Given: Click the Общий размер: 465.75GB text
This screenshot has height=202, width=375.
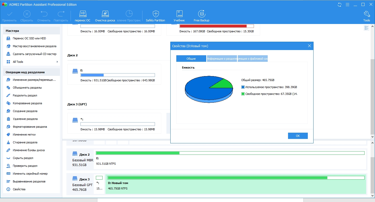Looking at the screenshot, I should click(258, 80).
